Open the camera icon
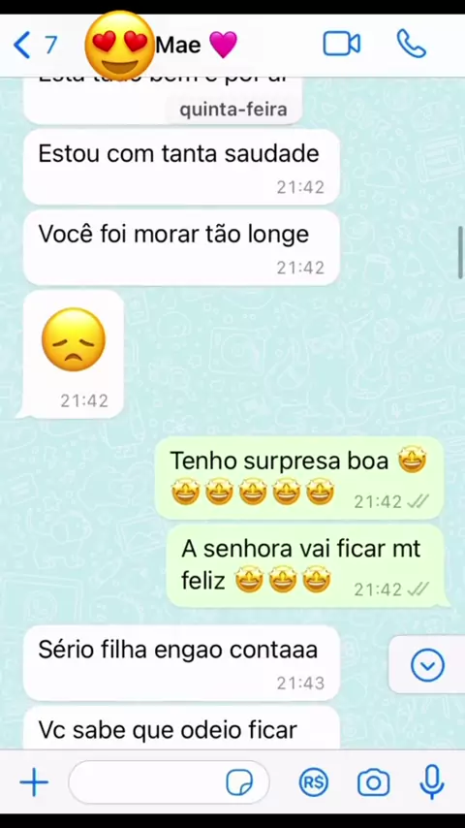Viewport: 465px width, 828px height. click(x=374, y=782)
